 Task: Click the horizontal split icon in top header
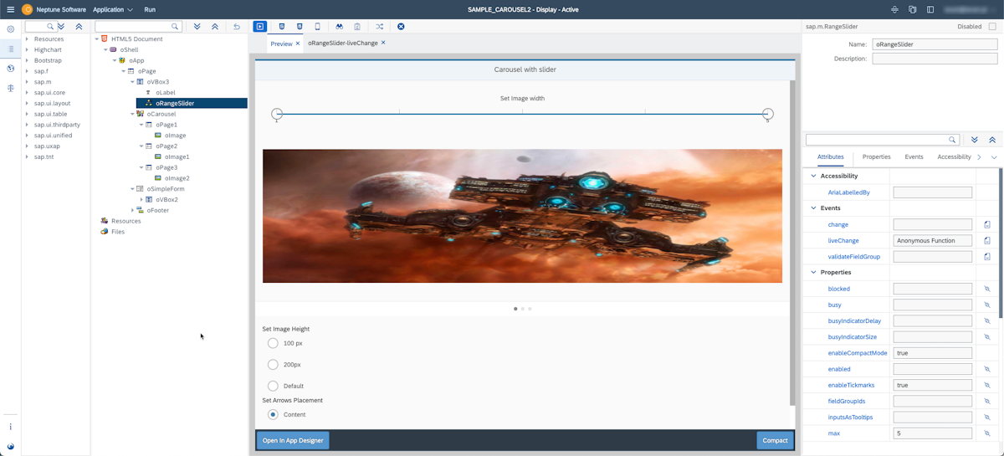(894, 9)
